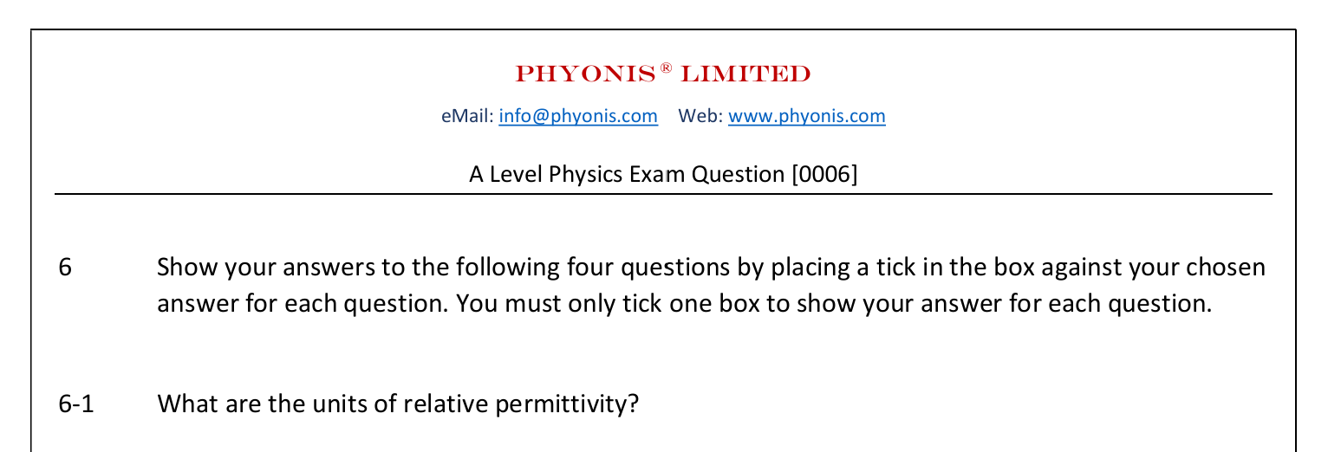Click question number 6 in the margin
Image resolution: width=1328 pixels, height=452 pixels.
point(65,267)
